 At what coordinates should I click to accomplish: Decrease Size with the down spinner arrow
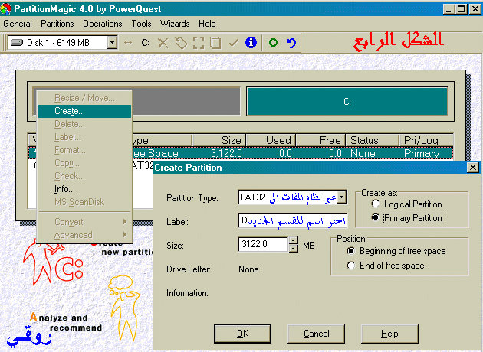[x=294, y=249]
